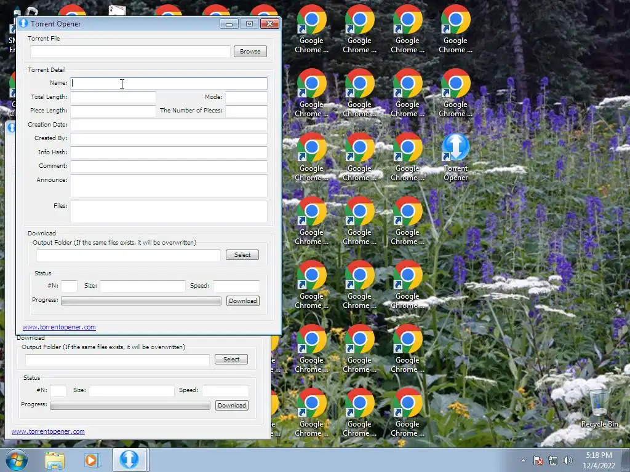Click the Total Length field
630x472 pixels.
[x=113, y=97]
